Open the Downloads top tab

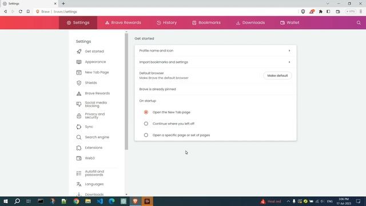(250, 23)
